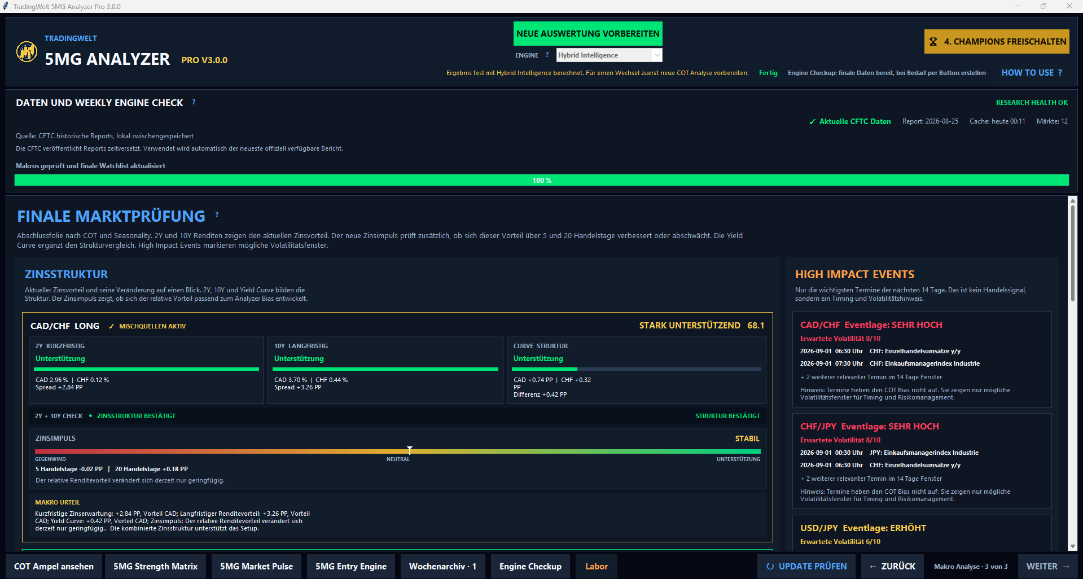The width and height of the screenshot is (1083, 579).
Task: Click 'Struktur Bestätigt' label
Action: point(727,416)
